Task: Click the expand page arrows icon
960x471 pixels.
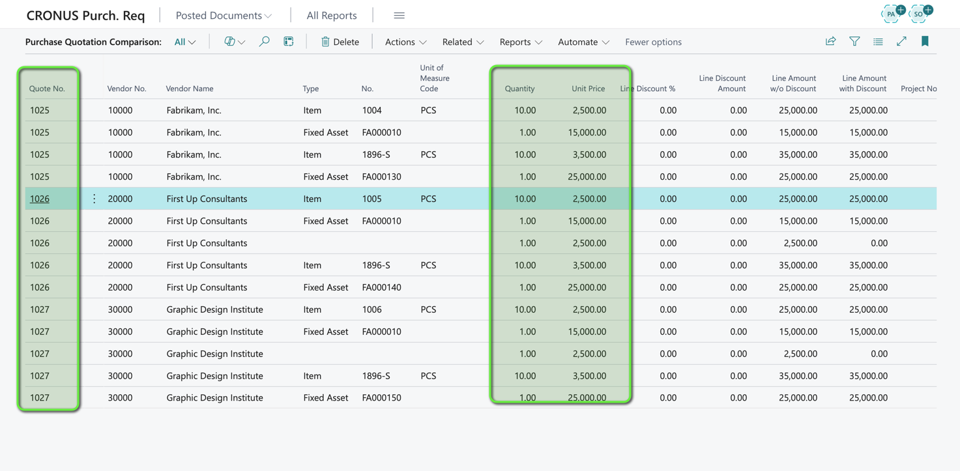Action: point(901,42)
